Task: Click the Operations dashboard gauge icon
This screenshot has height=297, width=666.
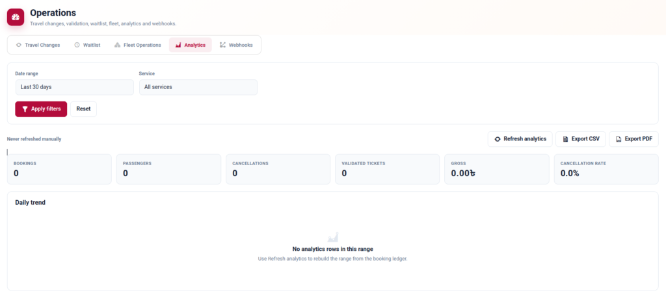Action: 16,18
